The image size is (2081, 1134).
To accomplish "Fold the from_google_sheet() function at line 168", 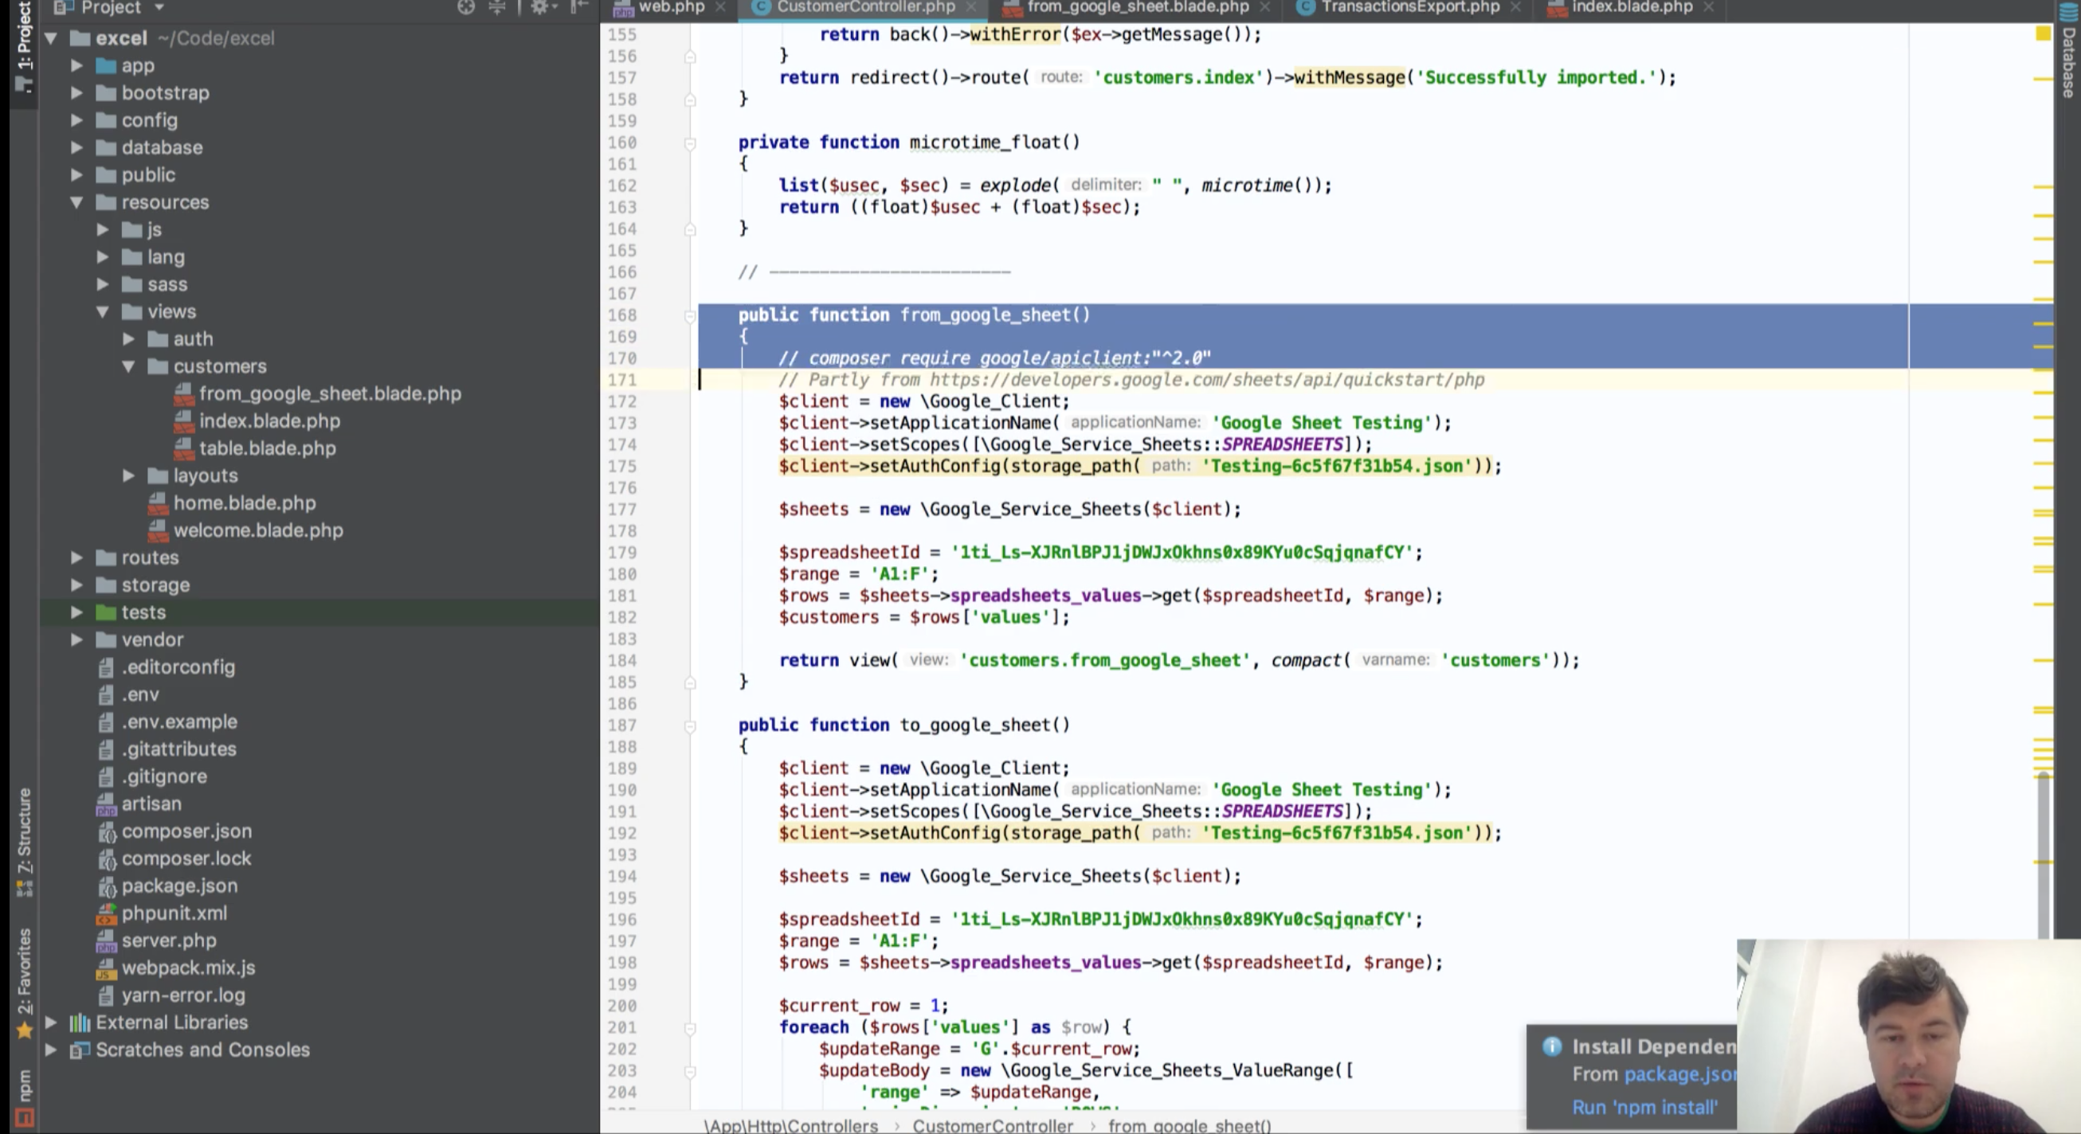I will tap(690, 316).
